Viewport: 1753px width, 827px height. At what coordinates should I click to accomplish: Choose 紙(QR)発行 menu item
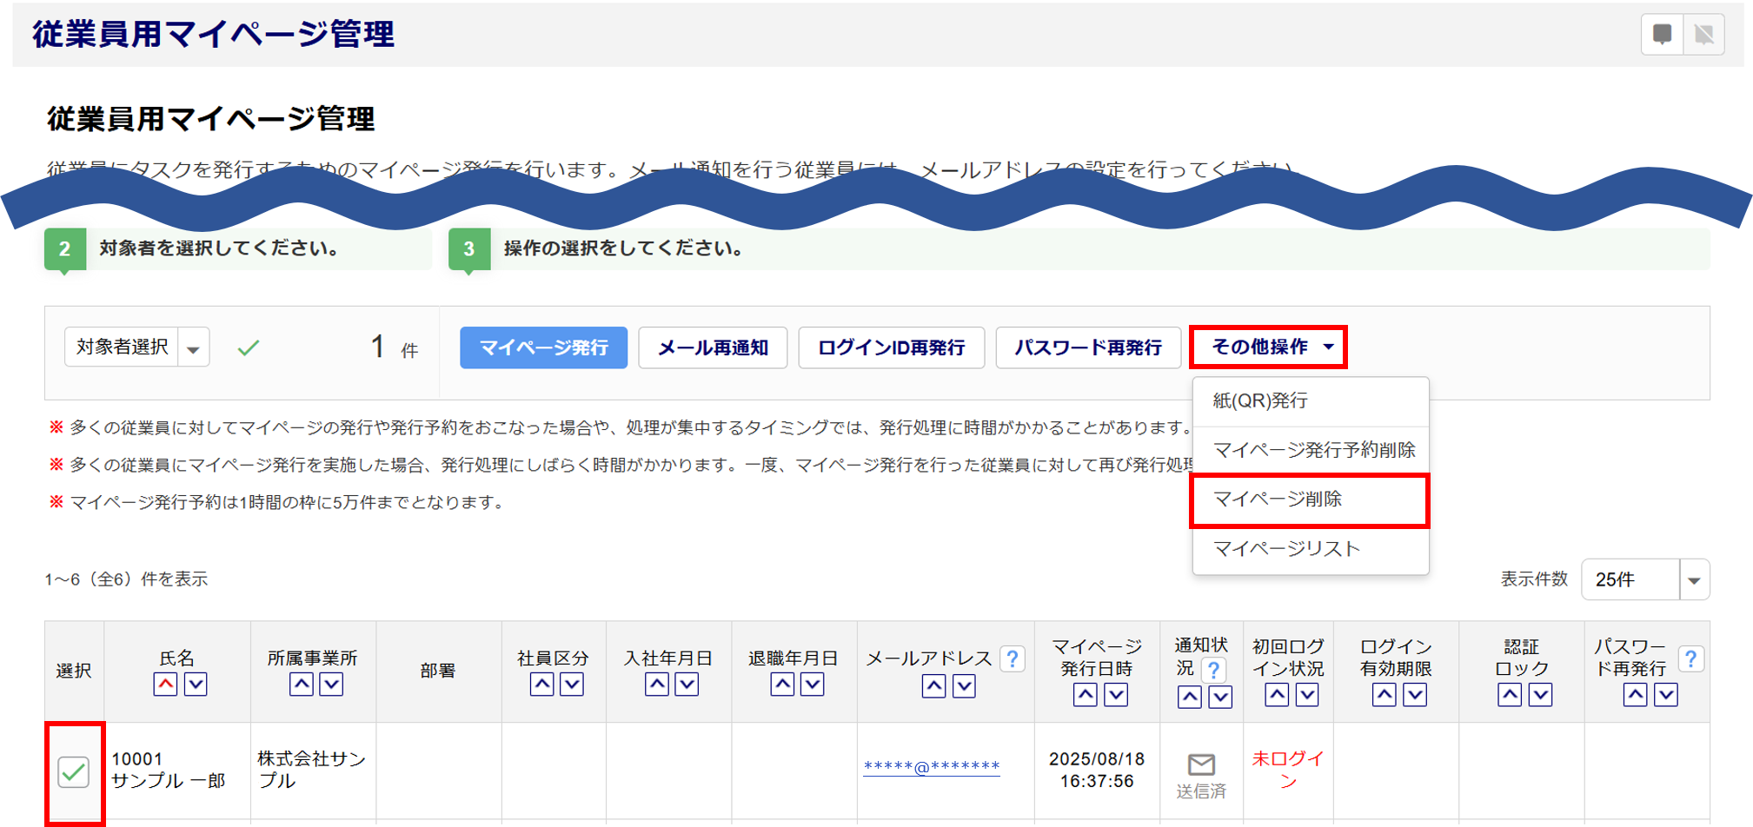point(1260,400)
